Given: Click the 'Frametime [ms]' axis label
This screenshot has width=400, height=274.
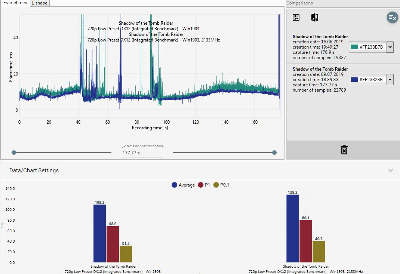Looking at the screenshot, I should pyautogui.click(x=11, y=66).
